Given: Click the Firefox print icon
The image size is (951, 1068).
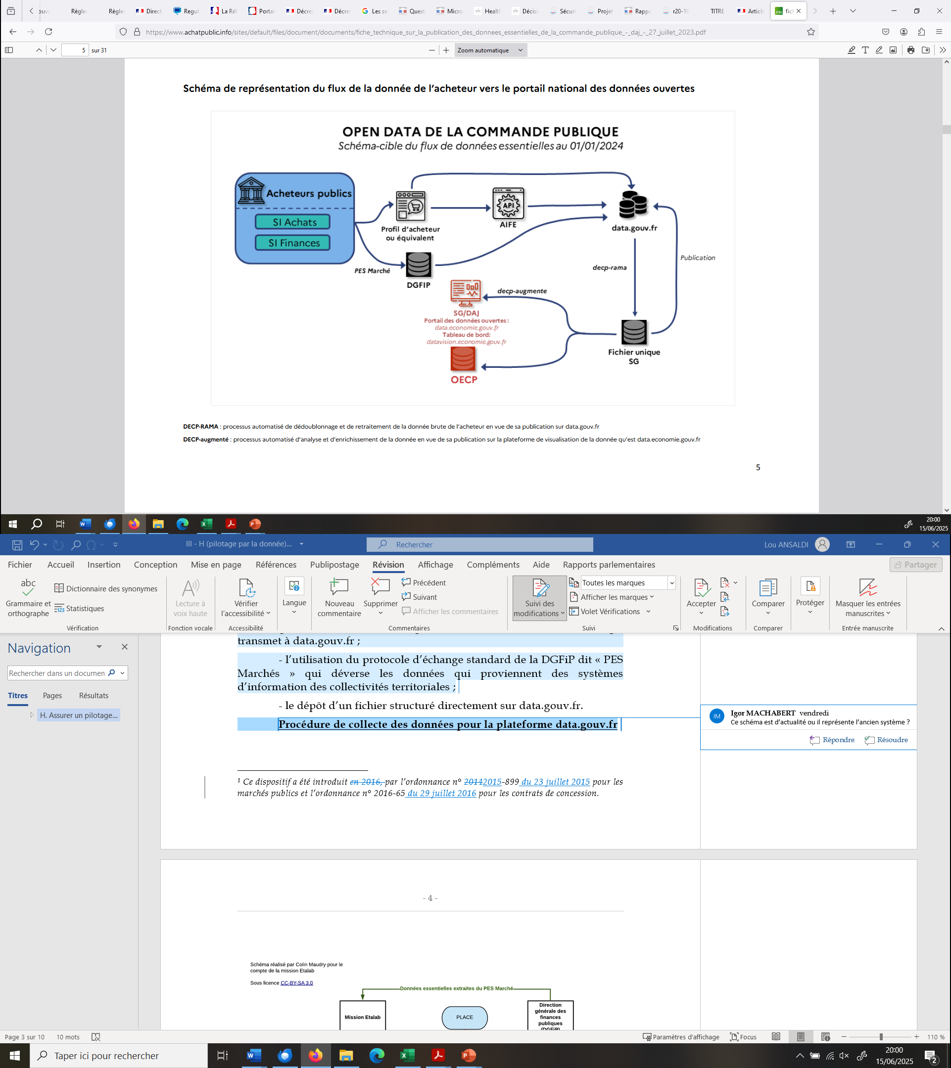Looking at the screenshot, I should coord(911,50).
